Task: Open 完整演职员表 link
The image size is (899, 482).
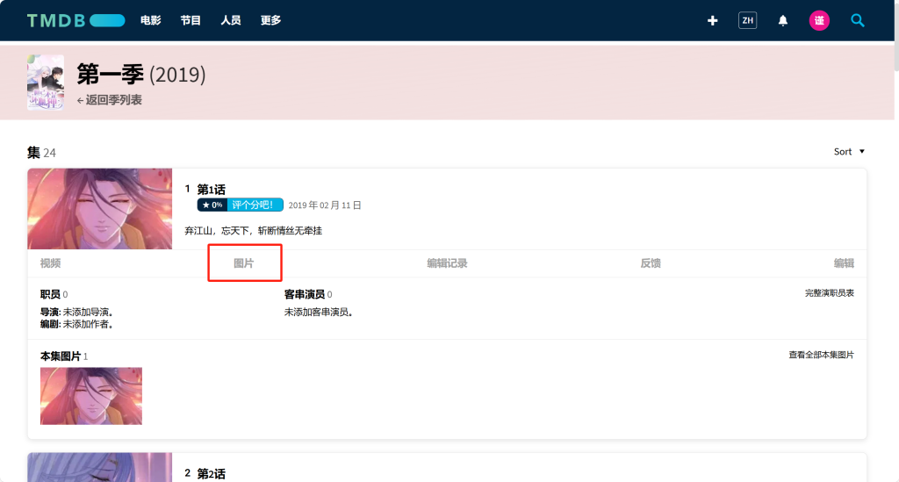Action: tap(829, 293)
